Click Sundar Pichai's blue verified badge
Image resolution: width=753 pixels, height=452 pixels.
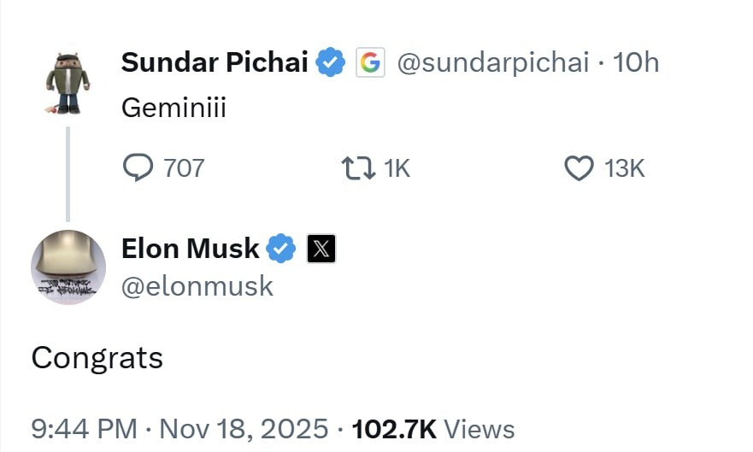[x=331, y=62]
